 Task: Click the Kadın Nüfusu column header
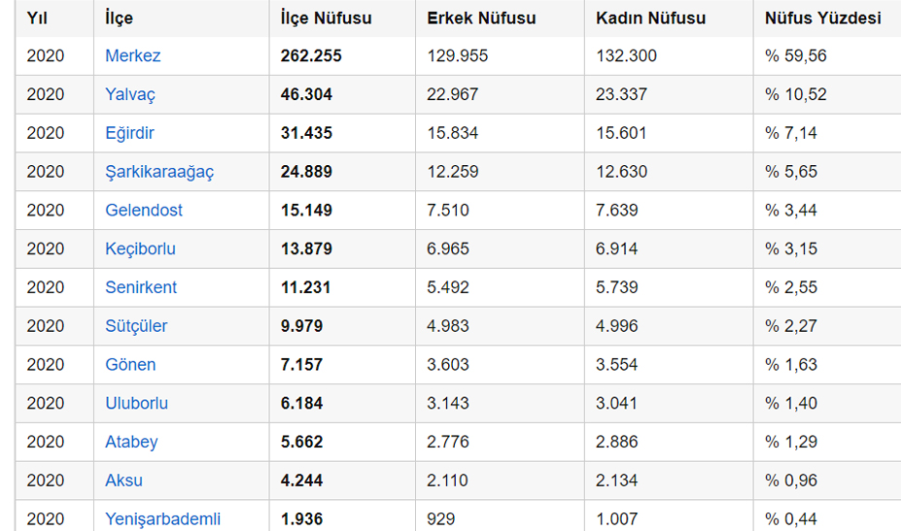650,17
